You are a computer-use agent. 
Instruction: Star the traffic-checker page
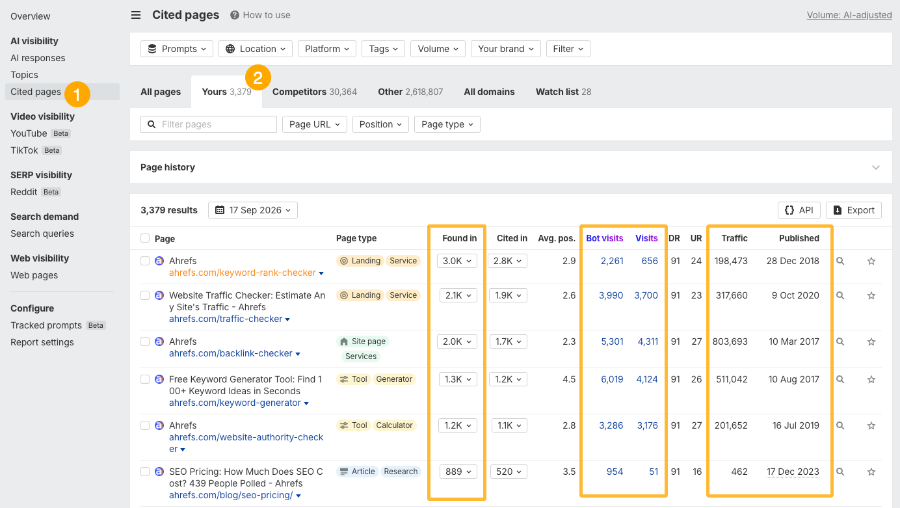pos(871,295)
